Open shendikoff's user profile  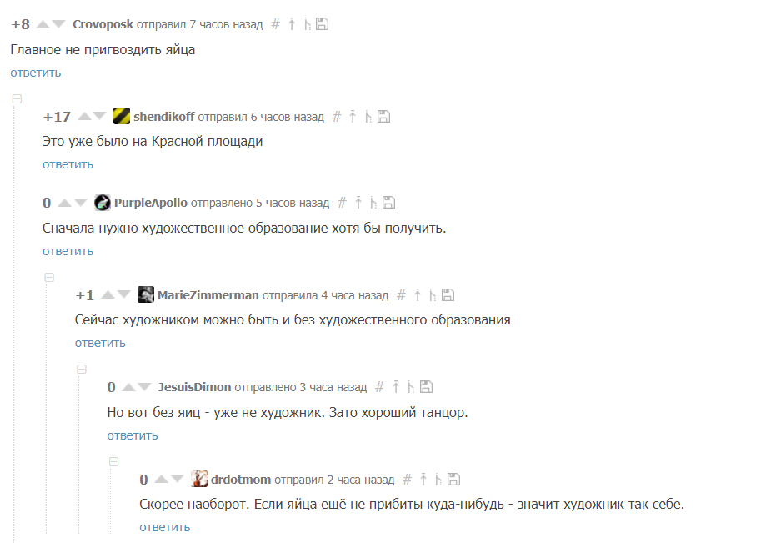point(164,117)
